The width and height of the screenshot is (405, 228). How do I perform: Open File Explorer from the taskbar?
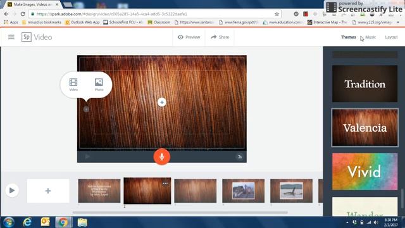(x=82, y=222)
